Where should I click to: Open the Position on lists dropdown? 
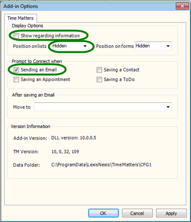pos(70,46)
